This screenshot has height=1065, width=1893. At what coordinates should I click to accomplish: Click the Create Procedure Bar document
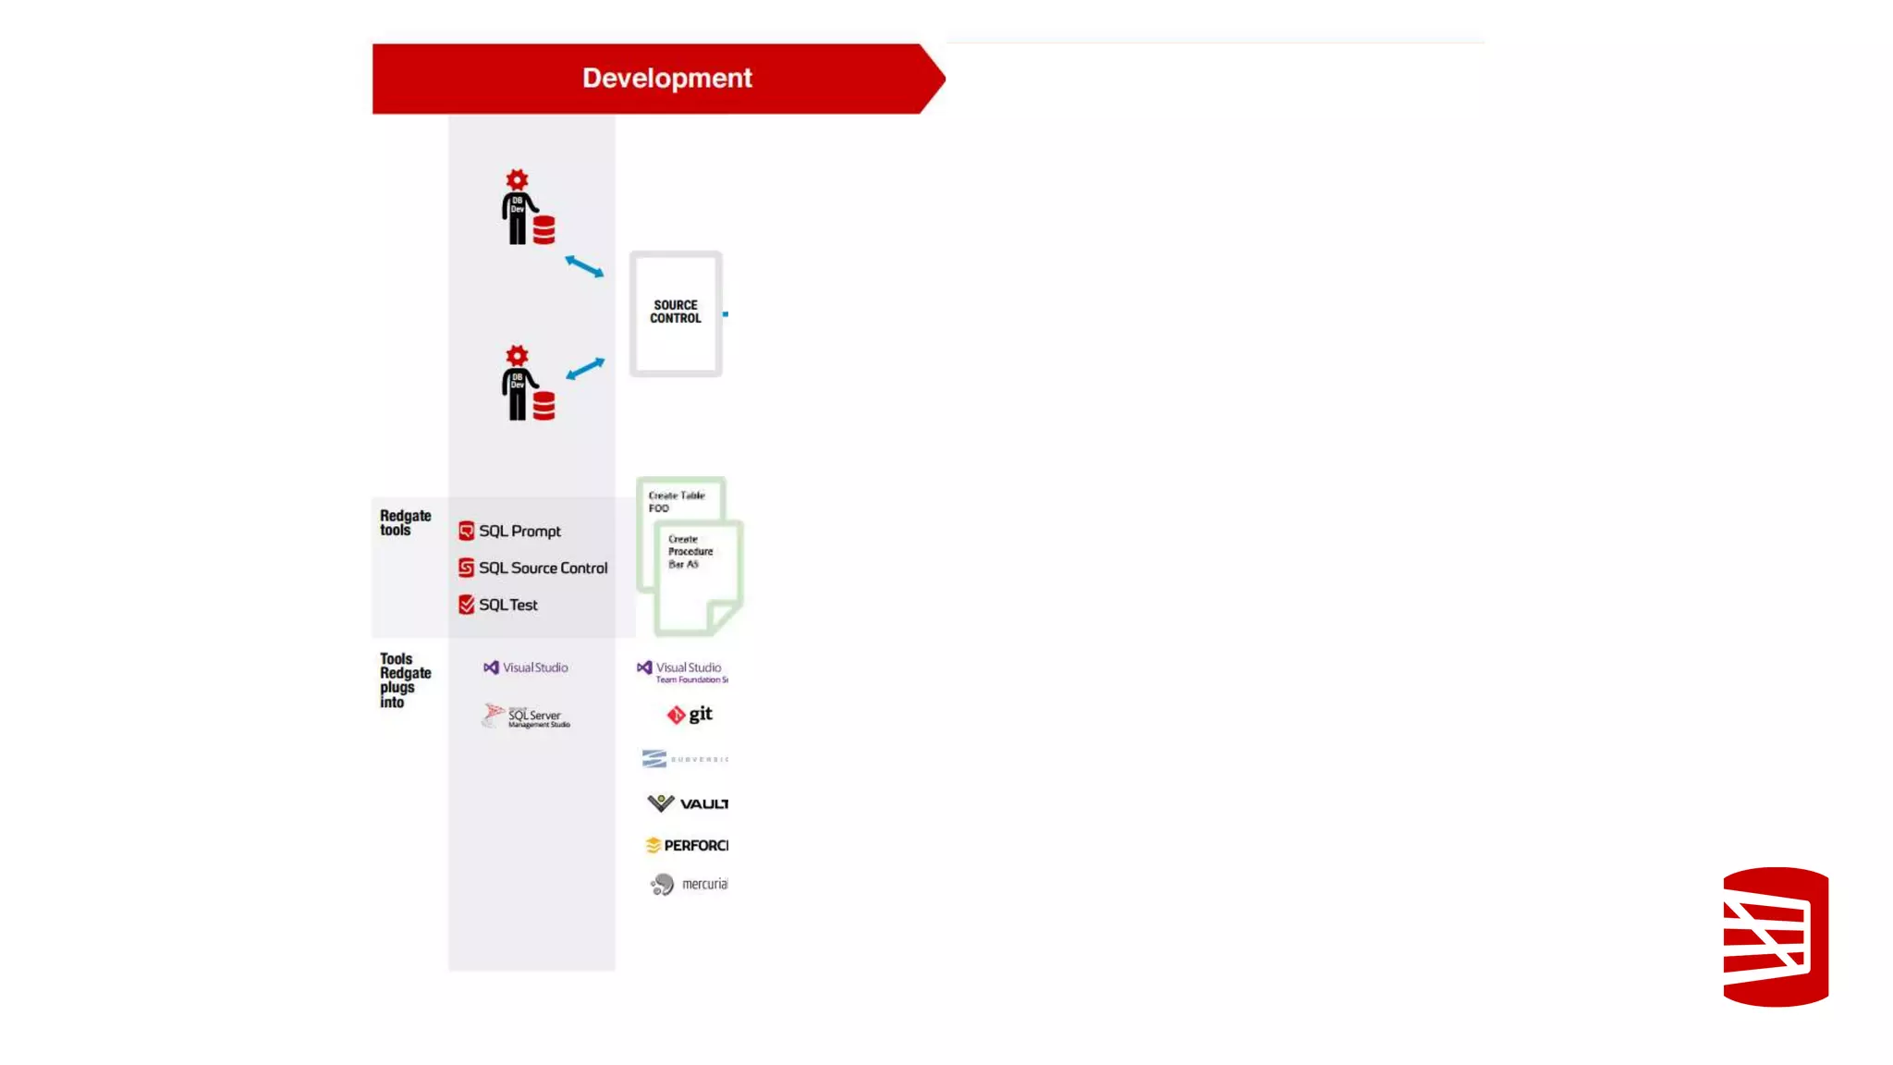pyautogui.click(x=698, y=578)
